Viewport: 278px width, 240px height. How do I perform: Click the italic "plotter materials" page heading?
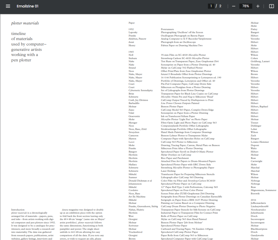(x=25, y=23)
